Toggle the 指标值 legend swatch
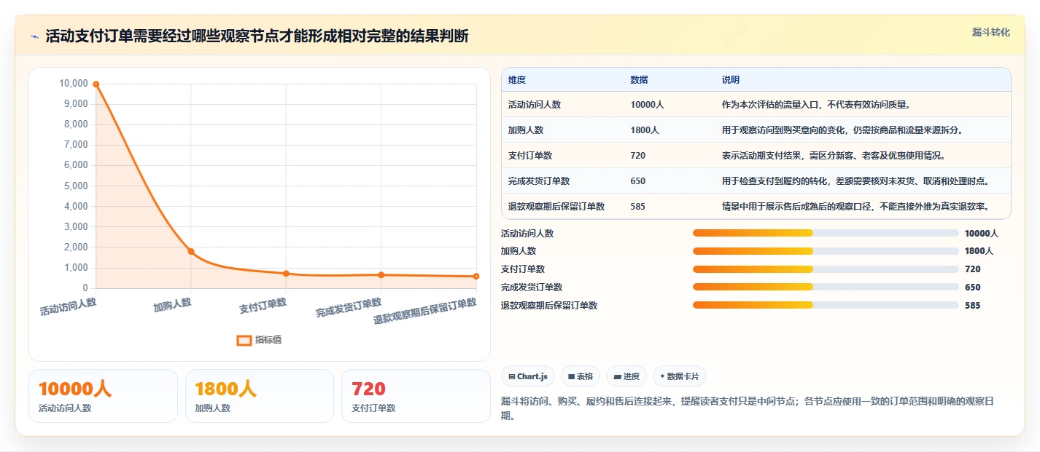Screen dimensions: 1040x452 pyautogui.click(x=244, y=340)
